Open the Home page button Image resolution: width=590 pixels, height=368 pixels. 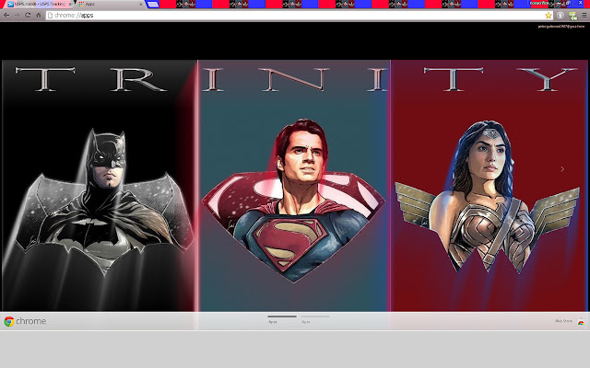tap(39, 16)
